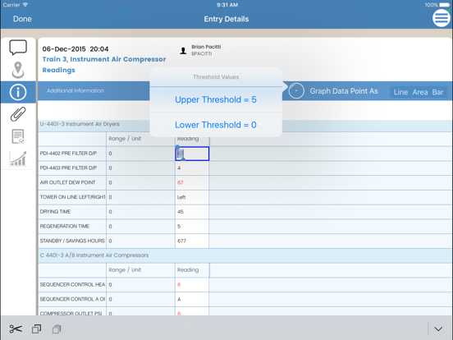Select Line graph type
This screenshot has width=453, height=340.
coord(400,92)
